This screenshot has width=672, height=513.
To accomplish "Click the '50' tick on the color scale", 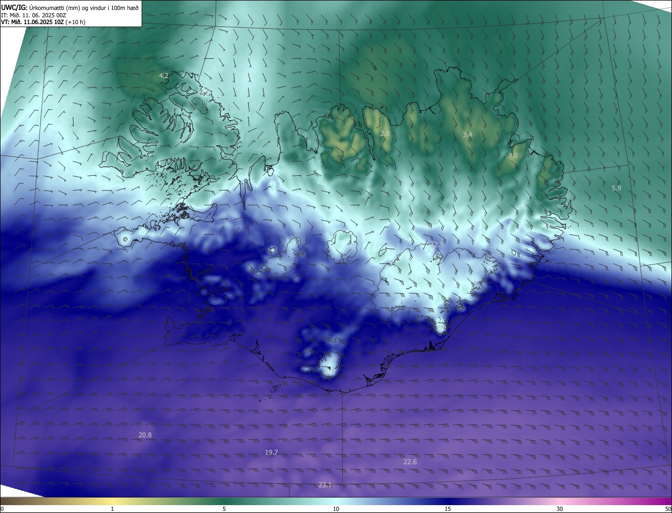I will pyautogui.click(x=668, y=509).
